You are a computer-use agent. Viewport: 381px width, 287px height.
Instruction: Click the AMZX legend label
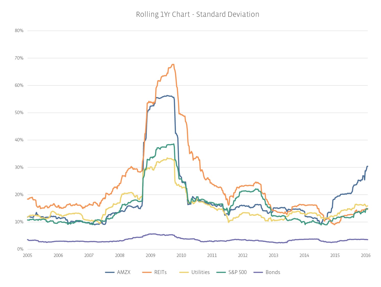point(124,272)
